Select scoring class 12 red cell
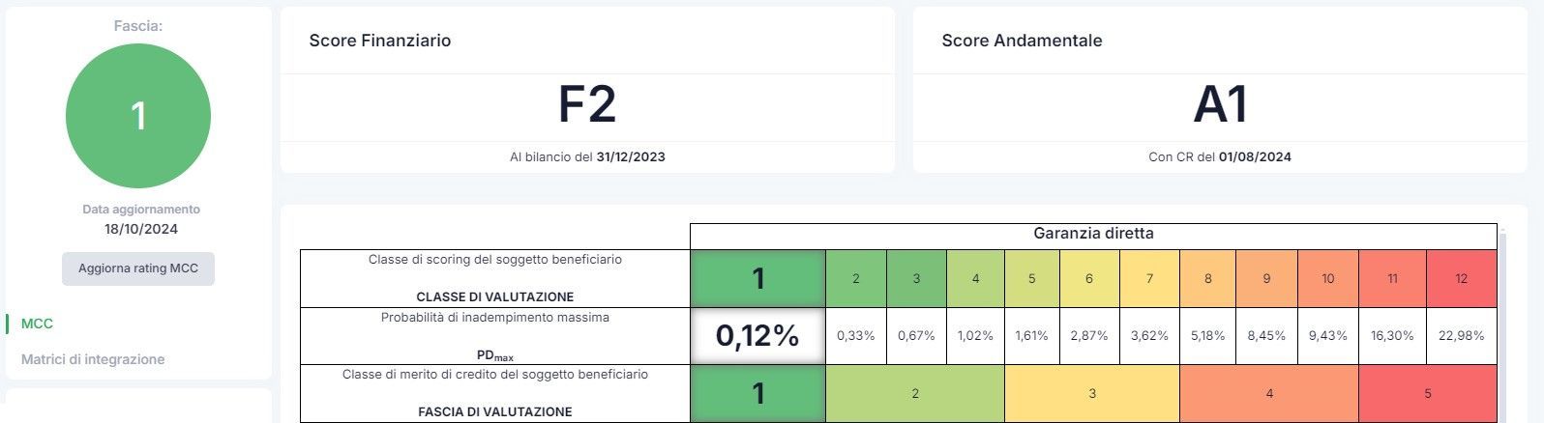 (1461, 278)
